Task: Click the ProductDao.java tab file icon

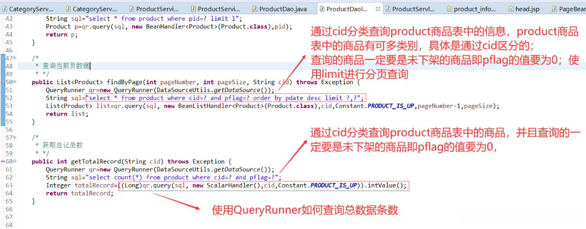Action: coord(254,8)
